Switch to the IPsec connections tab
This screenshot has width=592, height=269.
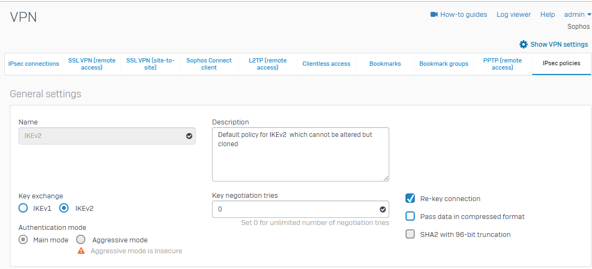tap(34, 64)
